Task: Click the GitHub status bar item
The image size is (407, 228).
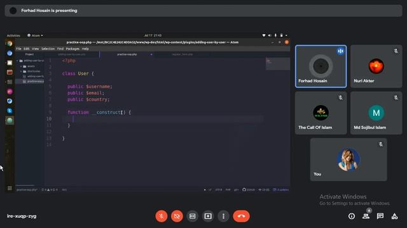Action: click(249, 190)
